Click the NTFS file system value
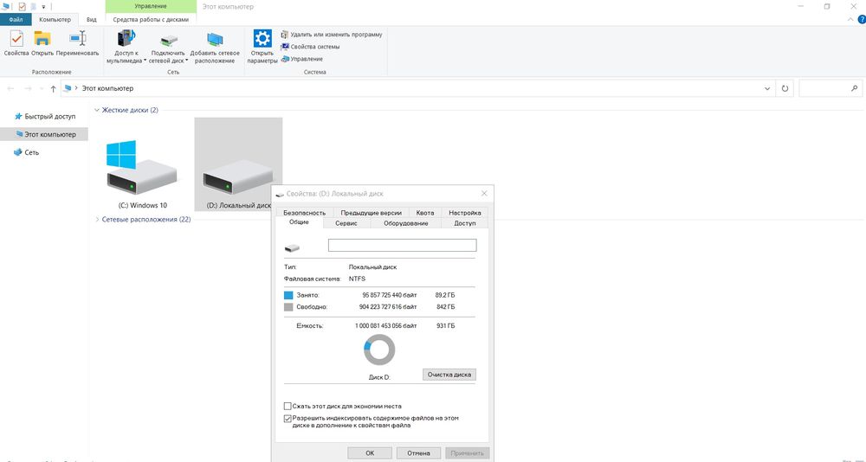The image size is (866, 462). [358, 279]
